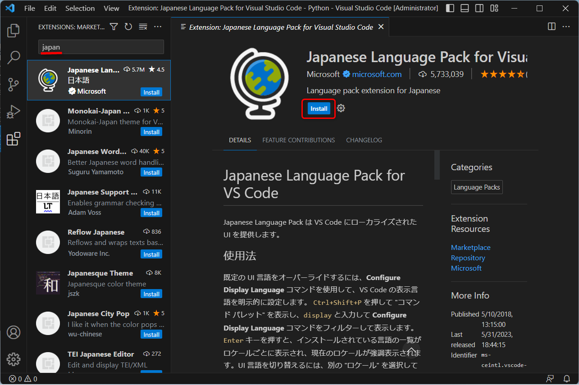Toggle the bottom panel visibility
This screenshot has width=579, height=385.
click(464, 8)
